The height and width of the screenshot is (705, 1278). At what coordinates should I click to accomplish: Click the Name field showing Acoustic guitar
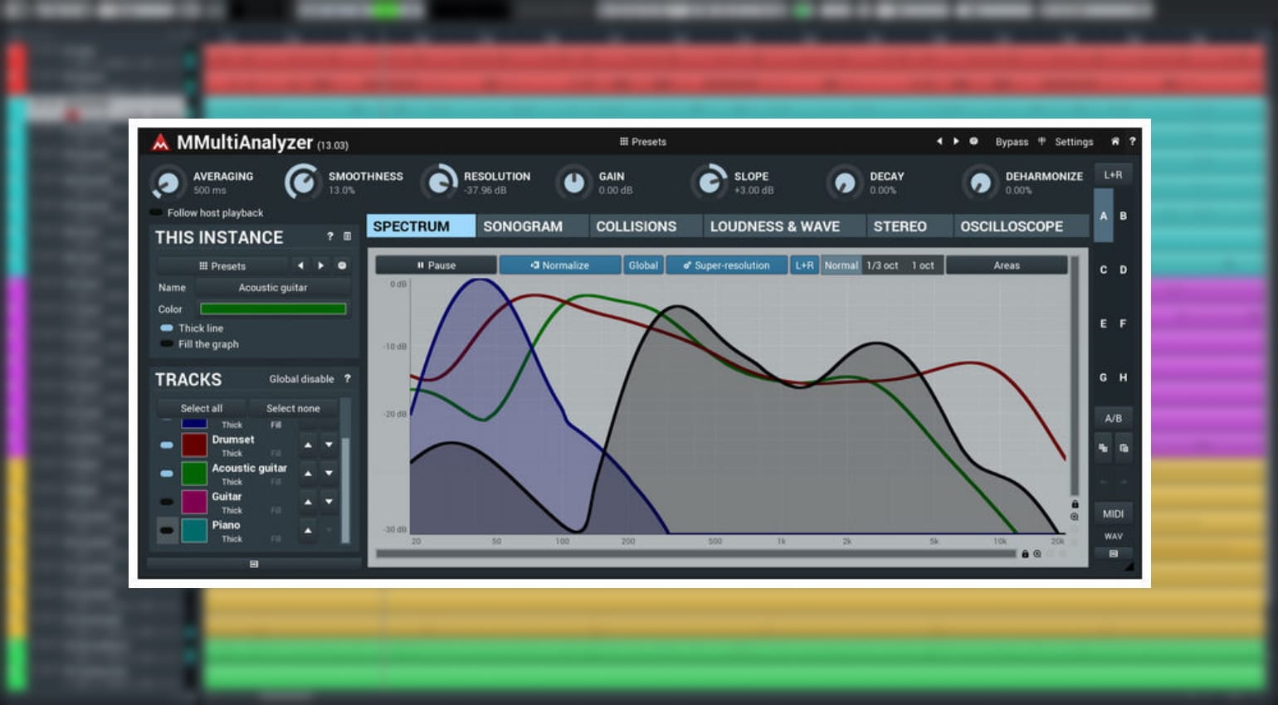pyautogui.click(x=274, y=287)
